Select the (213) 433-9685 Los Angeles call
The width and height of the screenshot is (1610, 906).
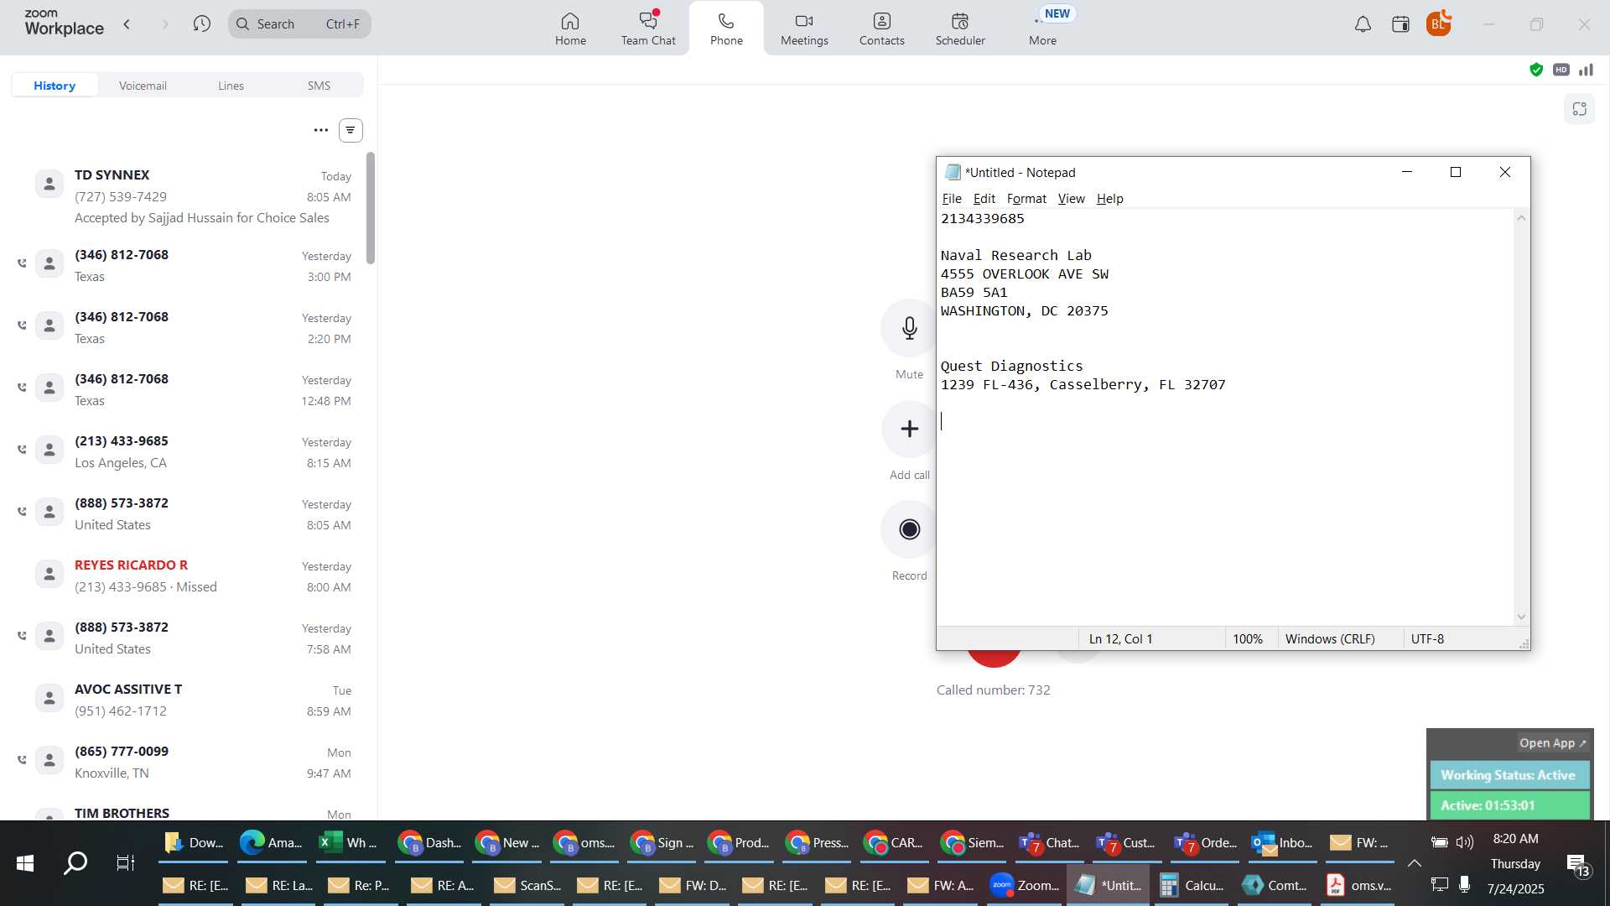tap(189, 451)
